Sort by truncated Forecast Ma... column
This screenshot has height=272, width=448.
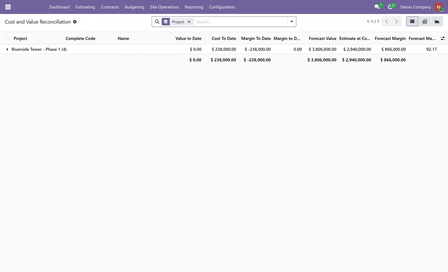[x=422, y=38]
